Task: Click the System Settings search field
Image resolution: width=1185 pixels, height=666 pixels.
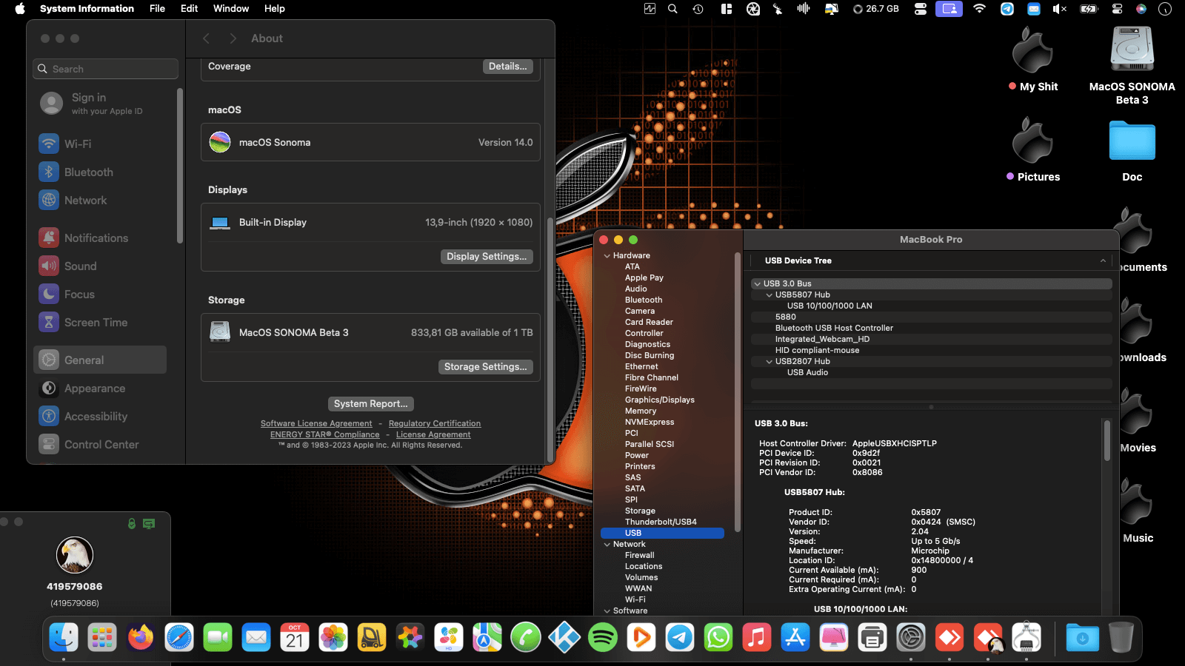Action: tap(106, 69)
